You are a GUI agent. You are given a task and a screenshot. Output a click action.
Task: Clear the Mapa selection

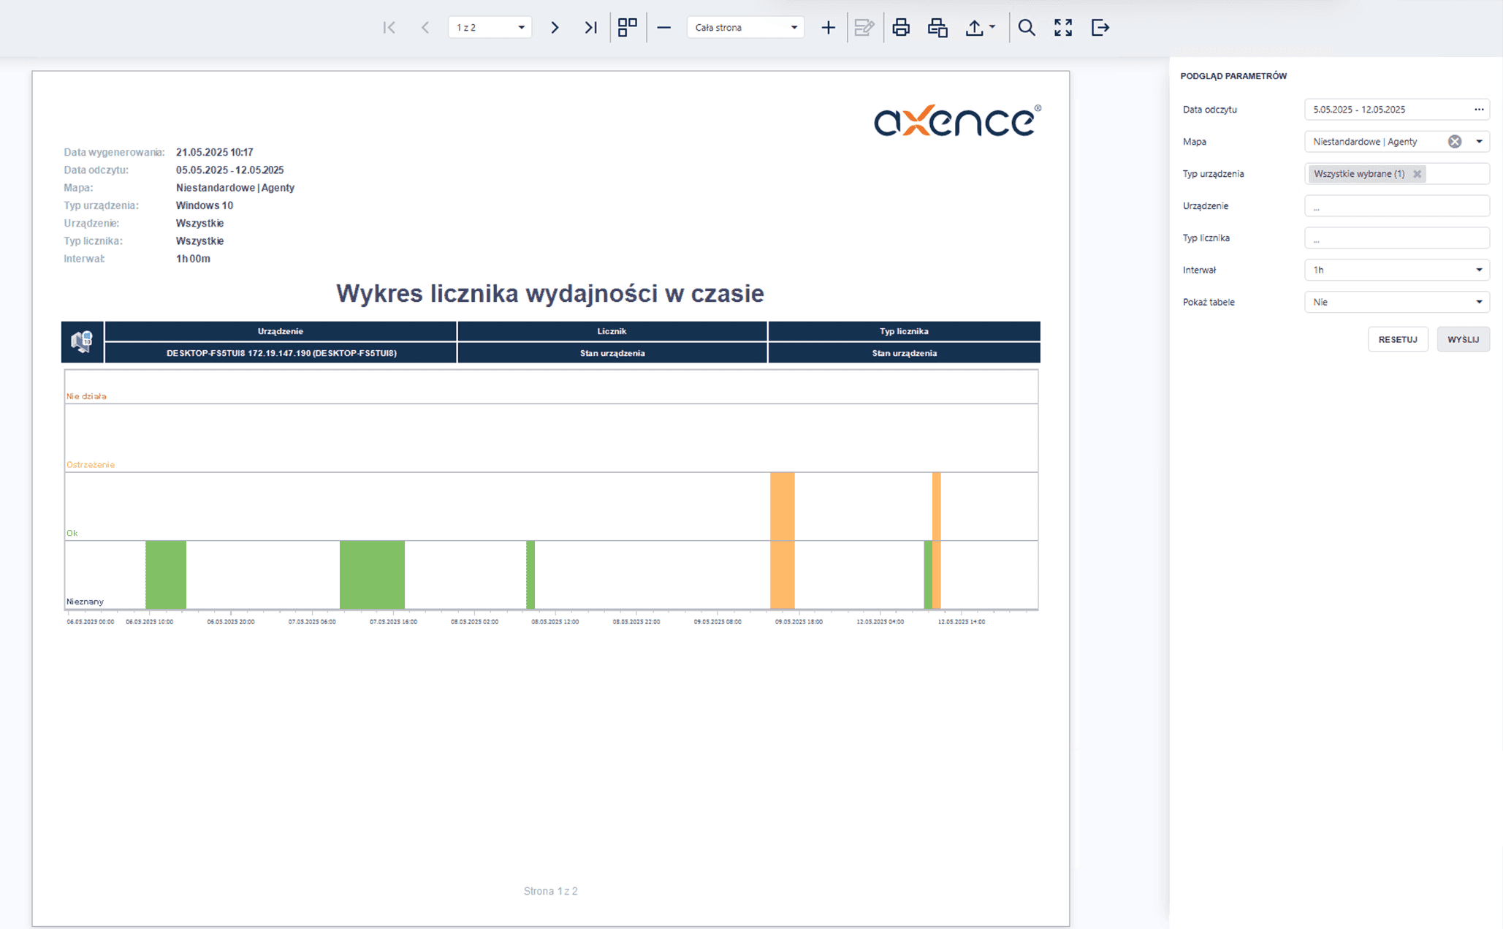[1455, 142]
